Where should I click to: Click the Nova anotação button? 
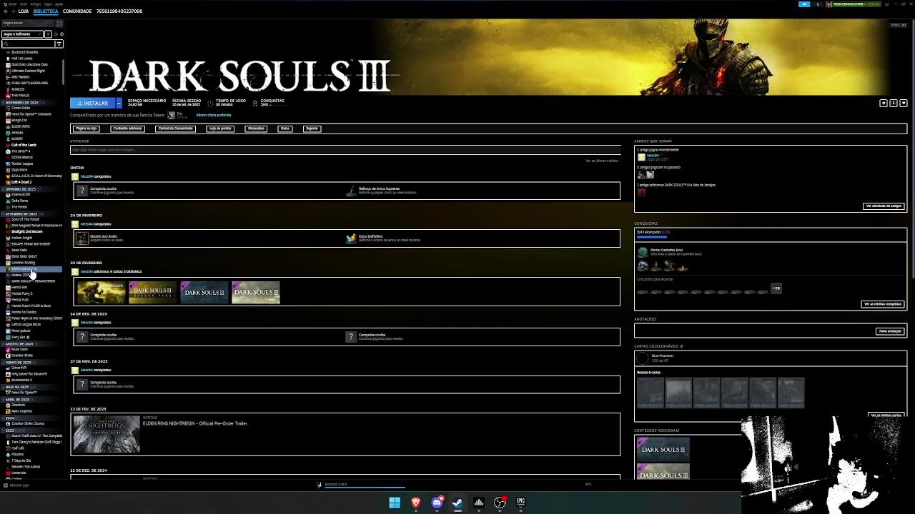point(890,331)
